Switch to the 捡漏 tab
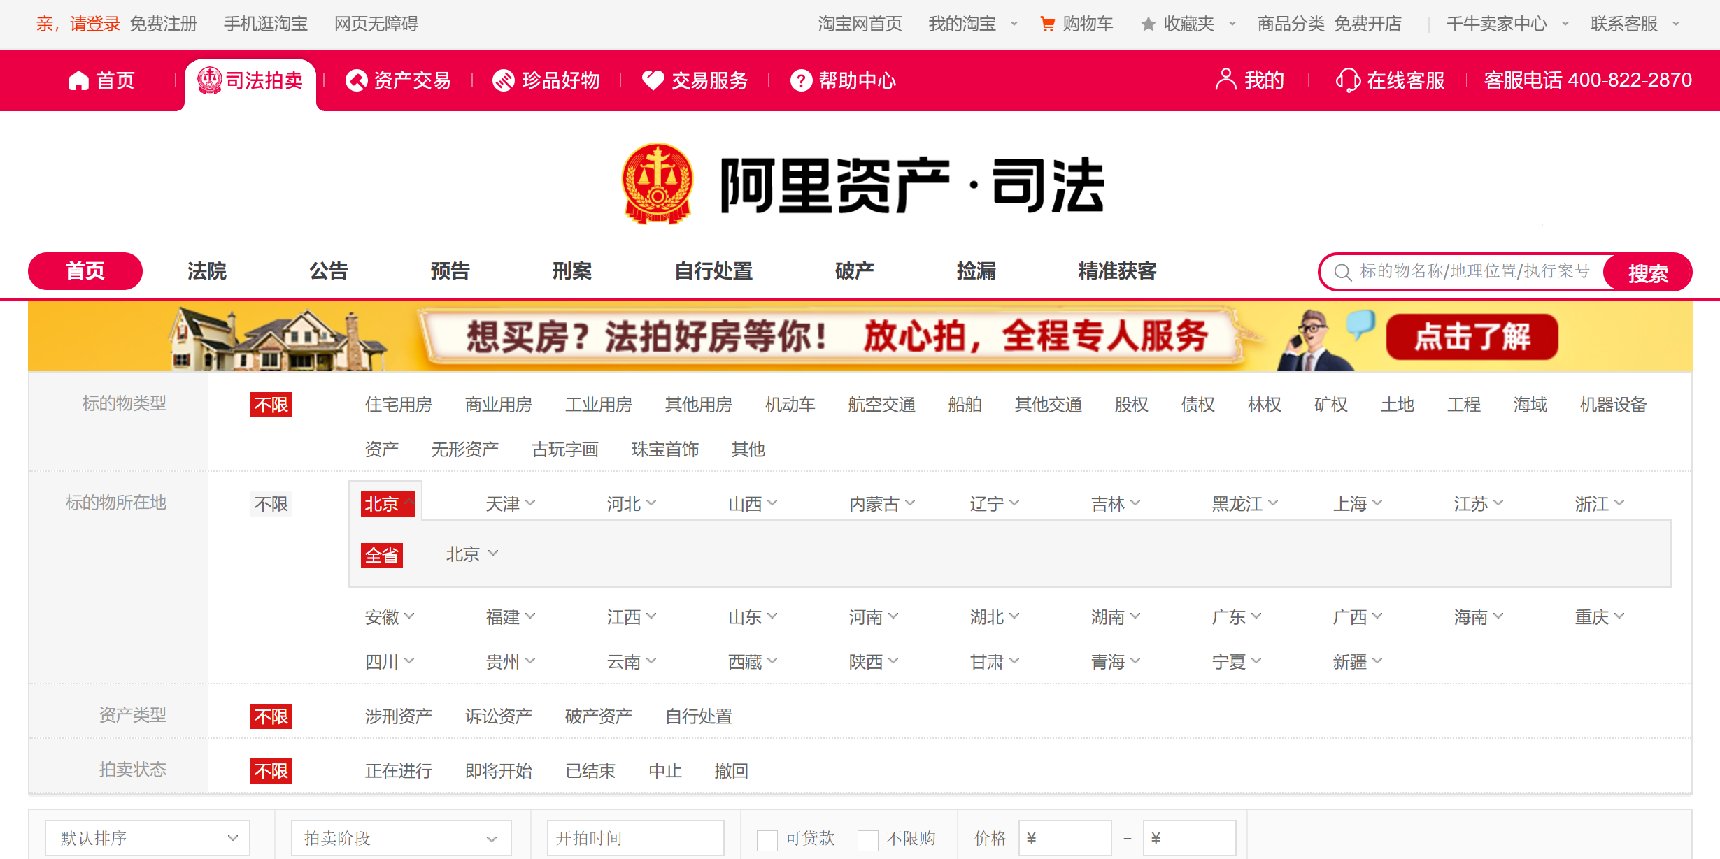Image resolution: width=1720 pixels, height=859 pixels. pos(976,271)
